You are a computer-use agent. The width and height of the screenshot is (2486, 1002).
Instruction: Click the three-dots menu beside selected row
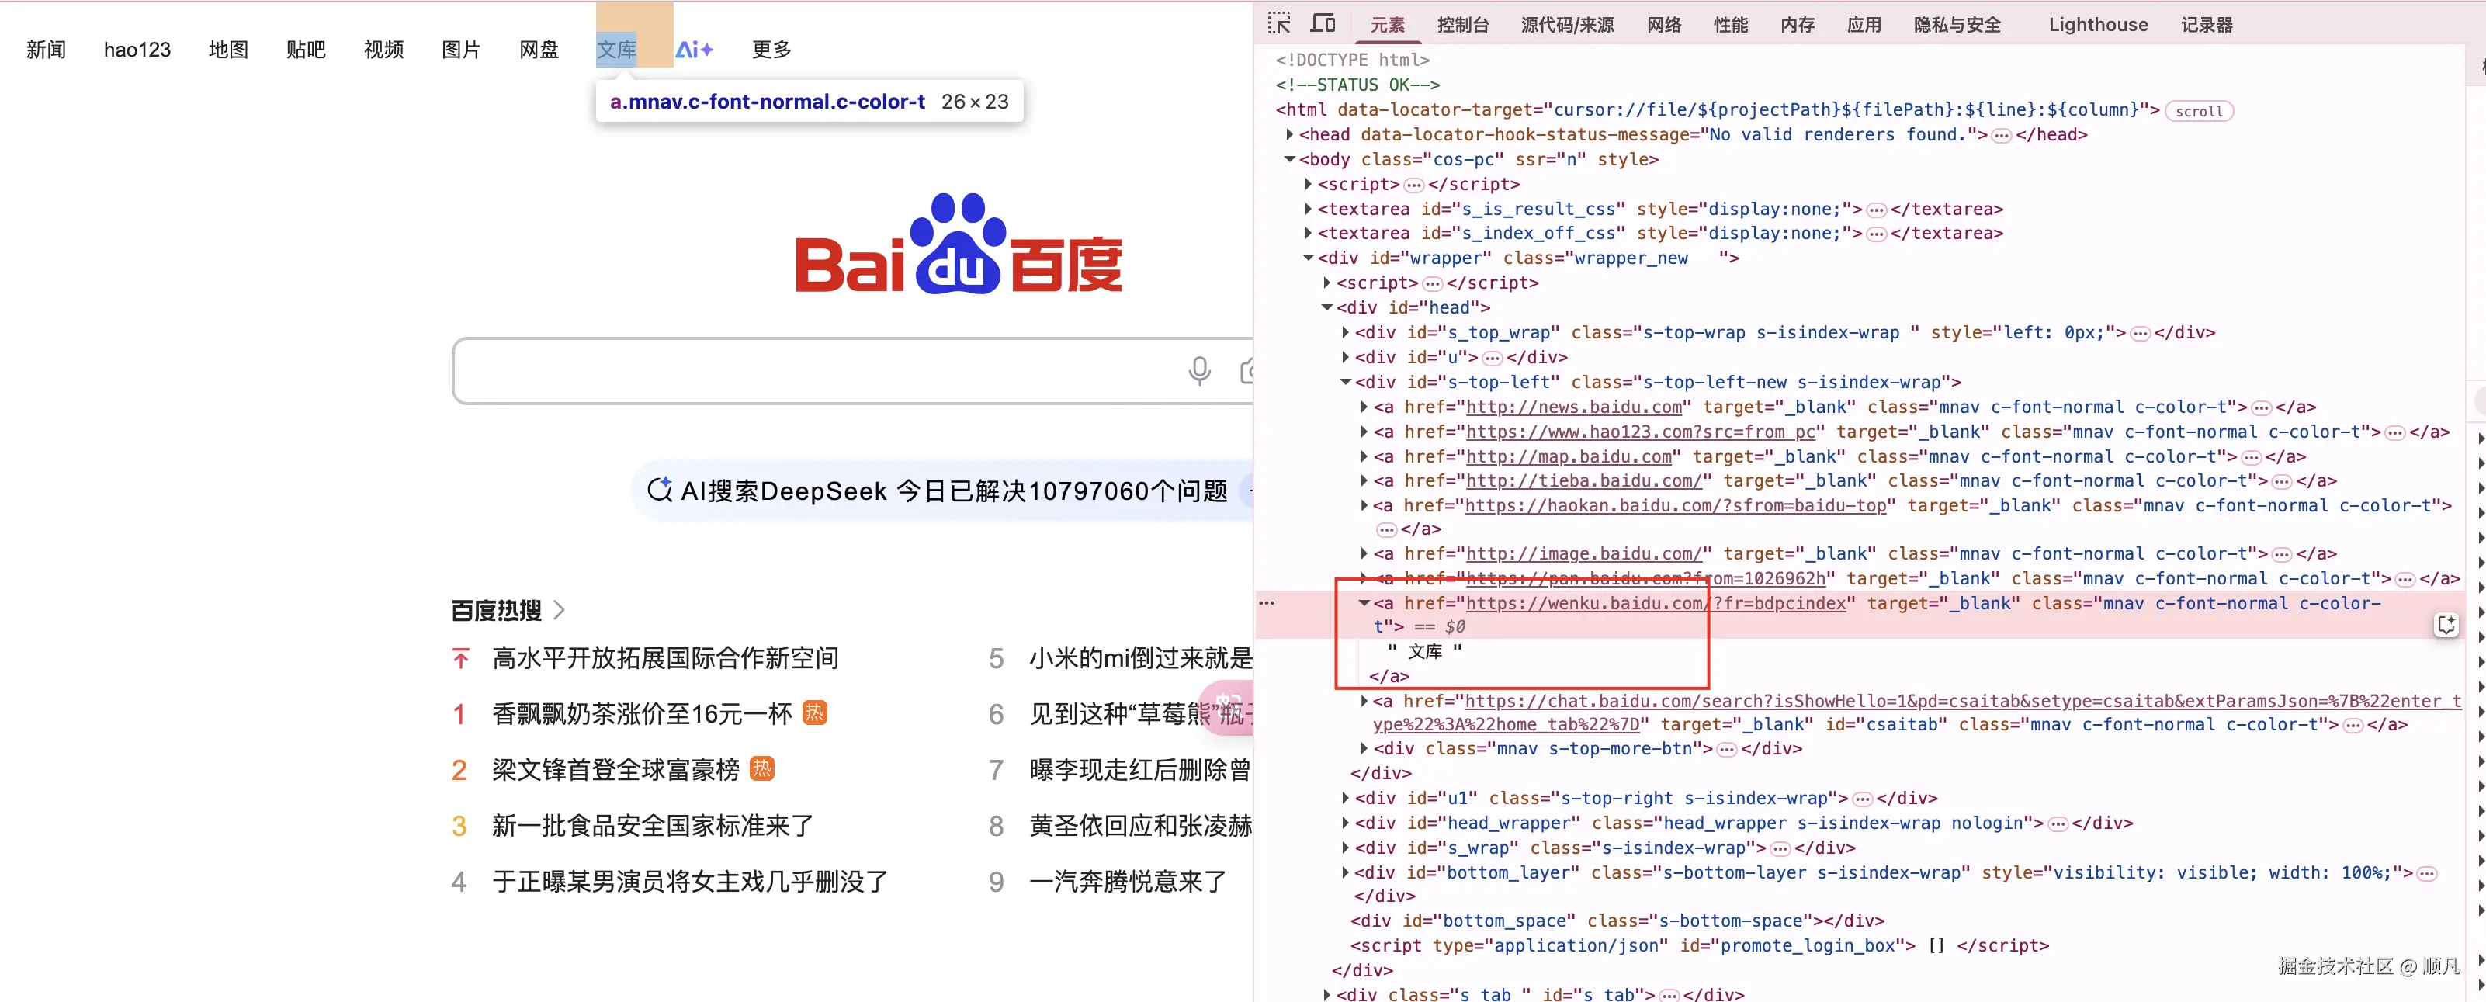[1266, 603]
